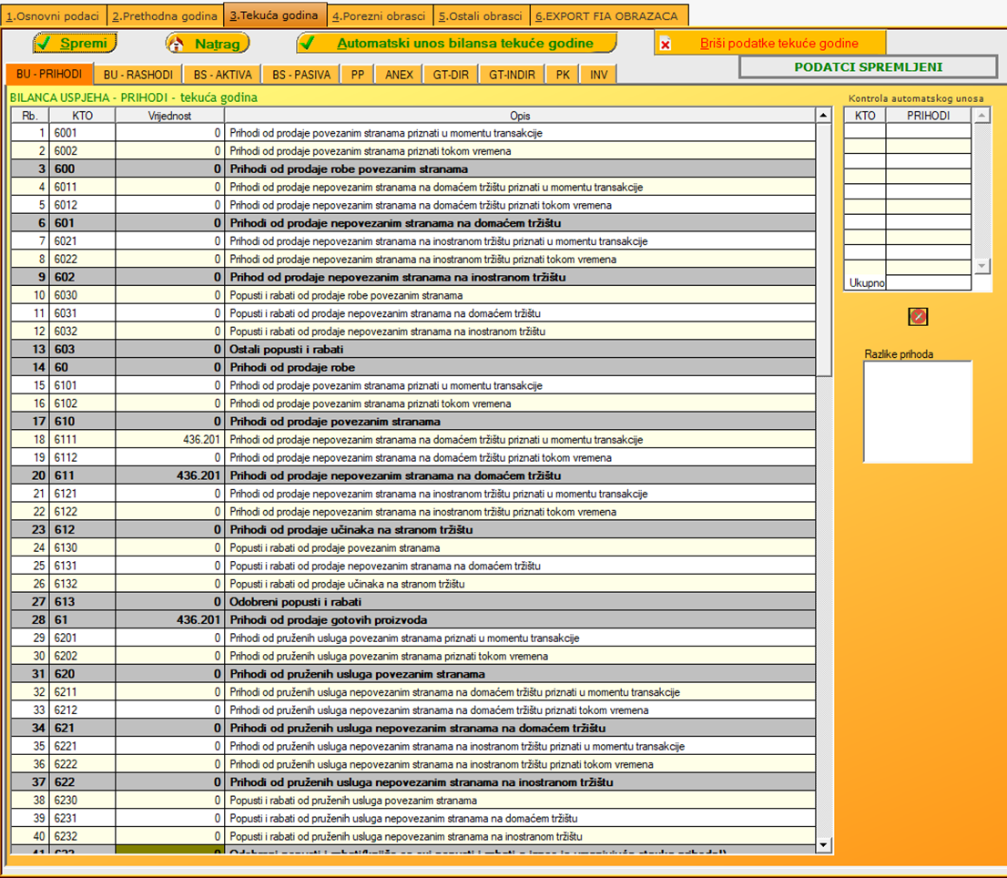The image size is (1007, 878).
Task: Open the ANEX sub-tab
Action: (399, 75)
